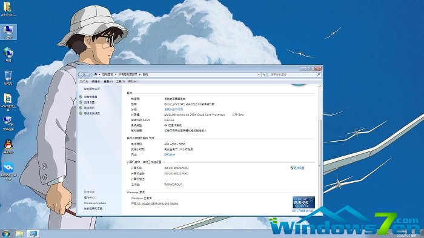The image size is (424, 238).
Task: Click the Windows Update link
Action: [x=95, y=203]
